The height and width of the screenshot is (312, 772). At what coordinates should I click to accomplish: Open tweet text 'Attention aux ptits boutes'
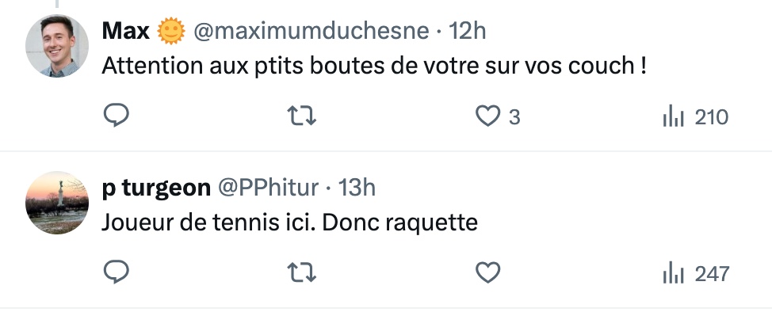(373, 66)
